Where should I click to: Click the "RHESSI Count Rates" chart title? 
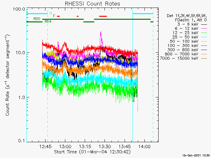[92, 4]
